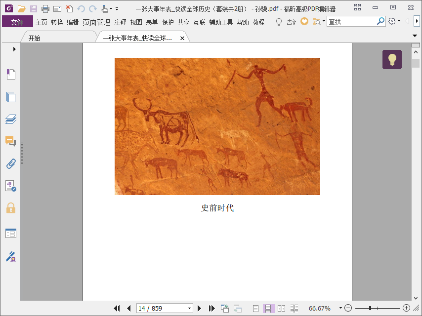Open the page number dropdown

click(189, 308)
